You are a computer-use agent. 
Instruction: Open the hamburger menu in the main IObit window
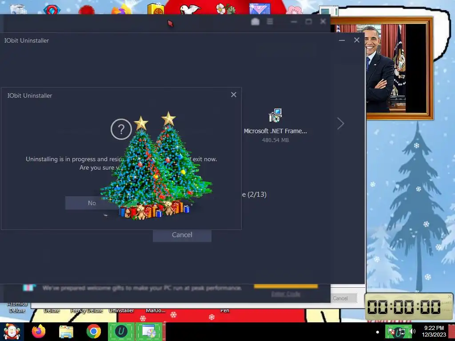270,21
